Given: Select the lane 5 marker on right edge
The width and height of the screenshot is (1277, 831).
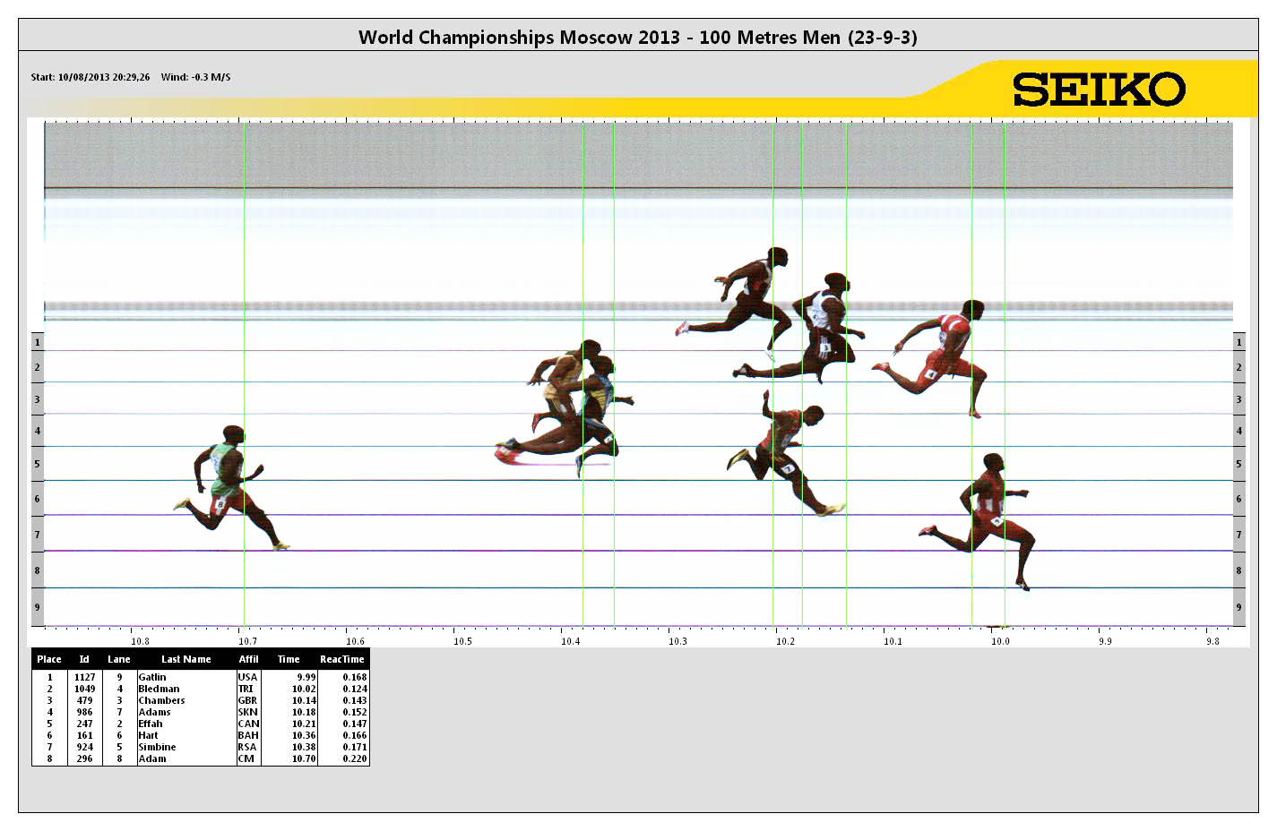Looking at the screenshot, I should [x=1238, y=464].
